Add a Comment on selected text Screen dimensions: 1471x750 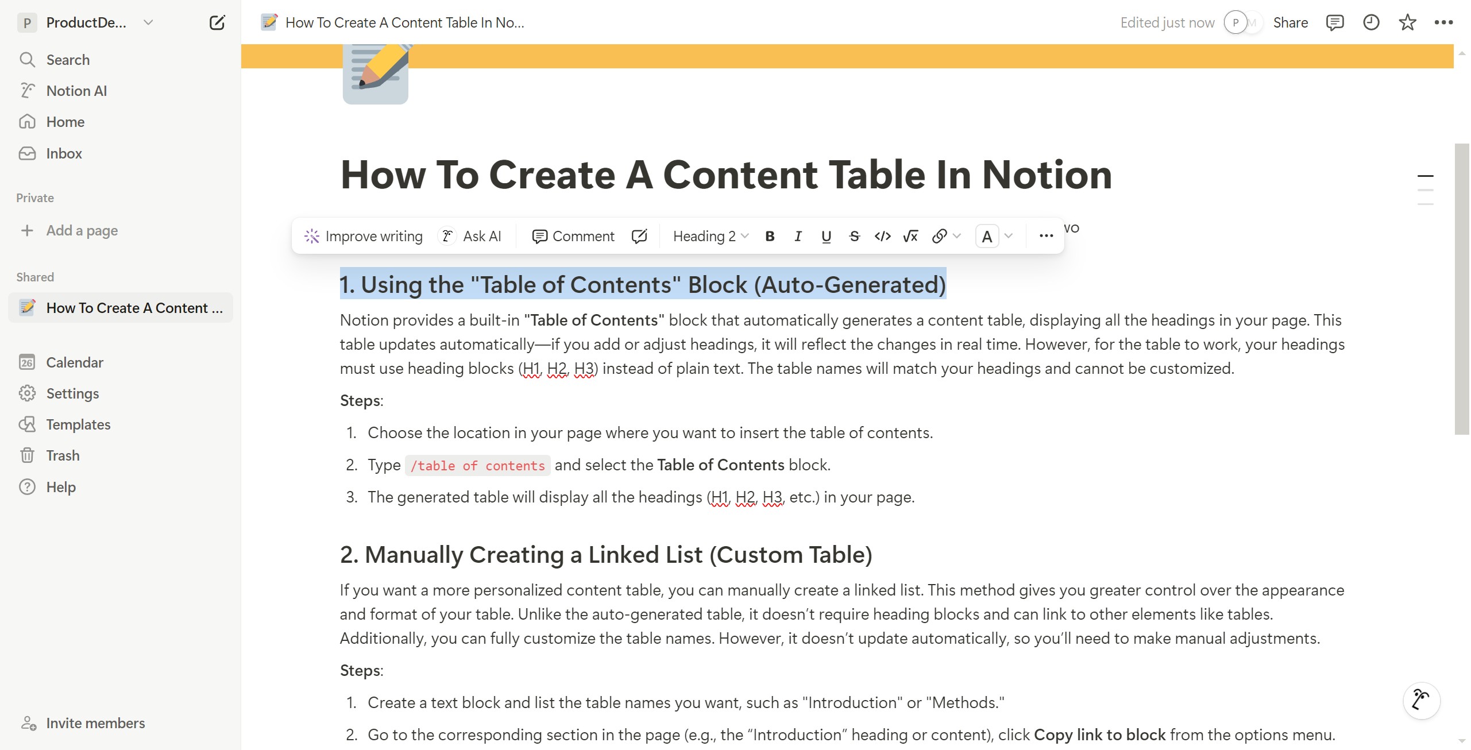(x=573, y=236)
